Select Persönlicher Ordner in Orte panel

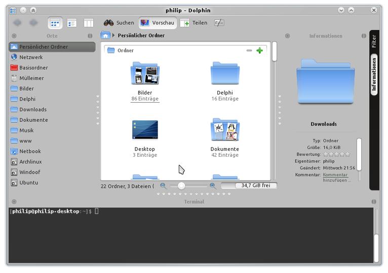[x=52, y=47]
